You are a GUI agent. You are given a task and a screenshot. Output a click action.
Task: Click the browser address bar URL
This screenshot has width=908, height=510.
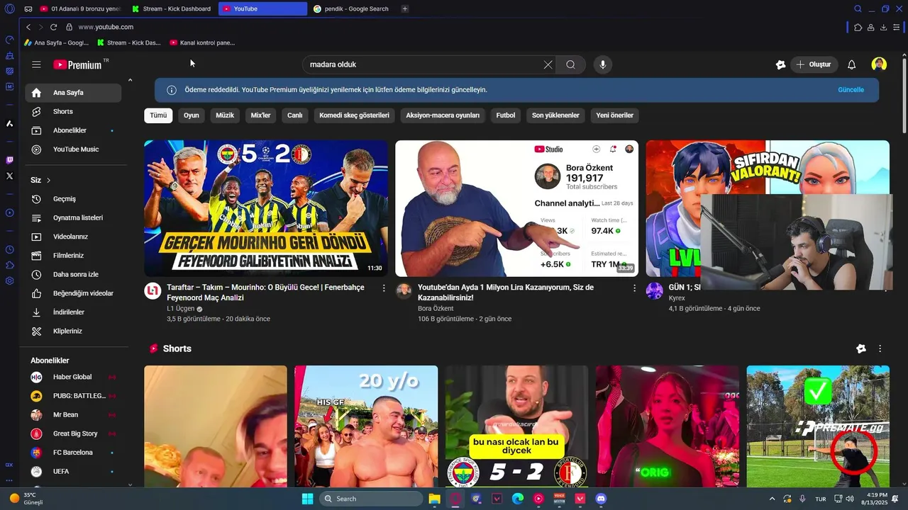click(106, 27)
